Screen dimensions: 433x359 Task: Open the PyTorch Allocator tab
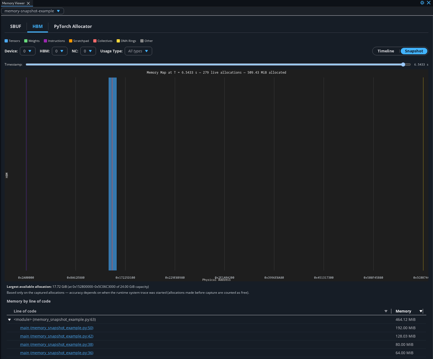[73, 26]
